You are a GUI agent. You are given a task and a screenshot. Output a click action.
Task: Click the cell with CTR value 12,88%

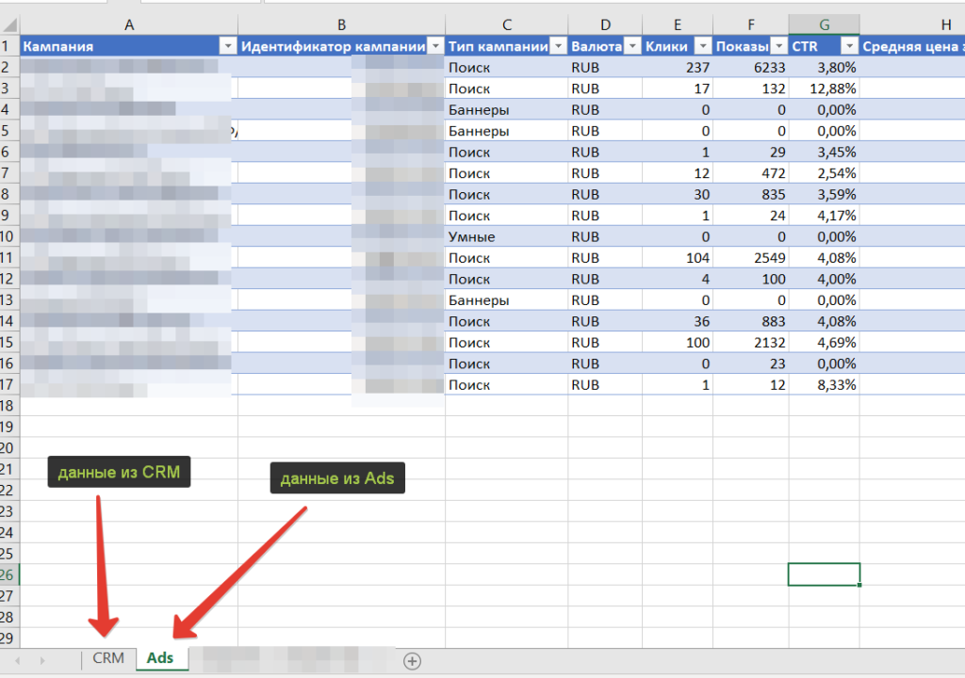pos(824,89)
